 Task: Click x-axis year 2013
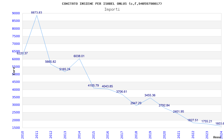(65, 135)
